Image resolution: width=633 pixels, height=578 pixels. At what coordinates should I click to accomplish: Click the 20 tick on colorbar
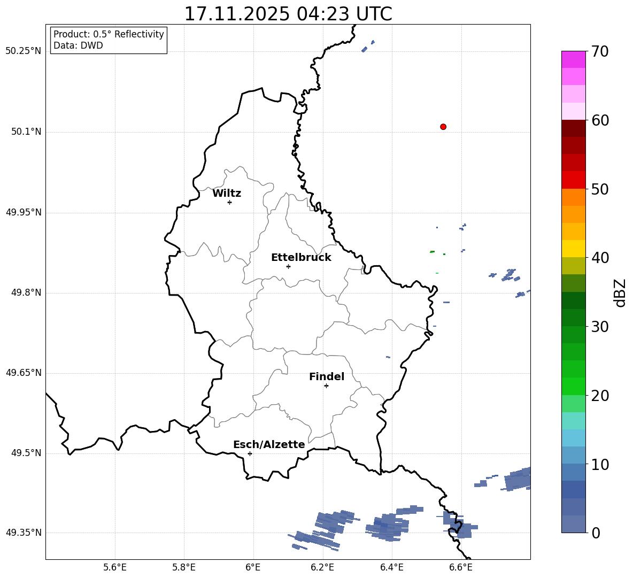[x=600, y=396]
